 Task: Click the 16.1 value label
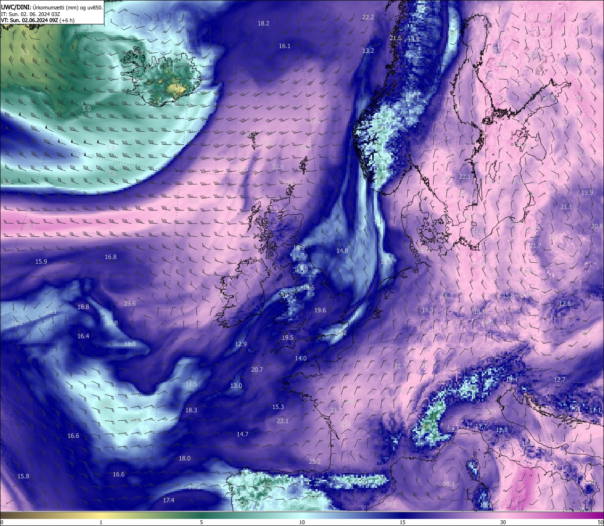[x=285, y=46]
